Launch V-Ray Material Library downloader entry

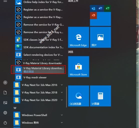(x=38, y=69)
